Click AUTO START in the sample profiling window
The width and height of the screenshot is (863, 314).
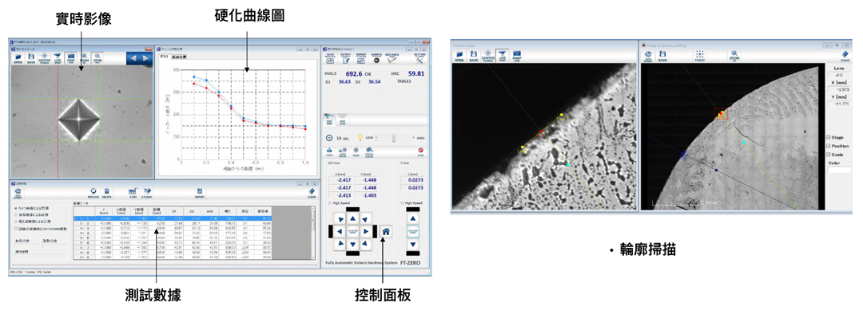[648, 56]
